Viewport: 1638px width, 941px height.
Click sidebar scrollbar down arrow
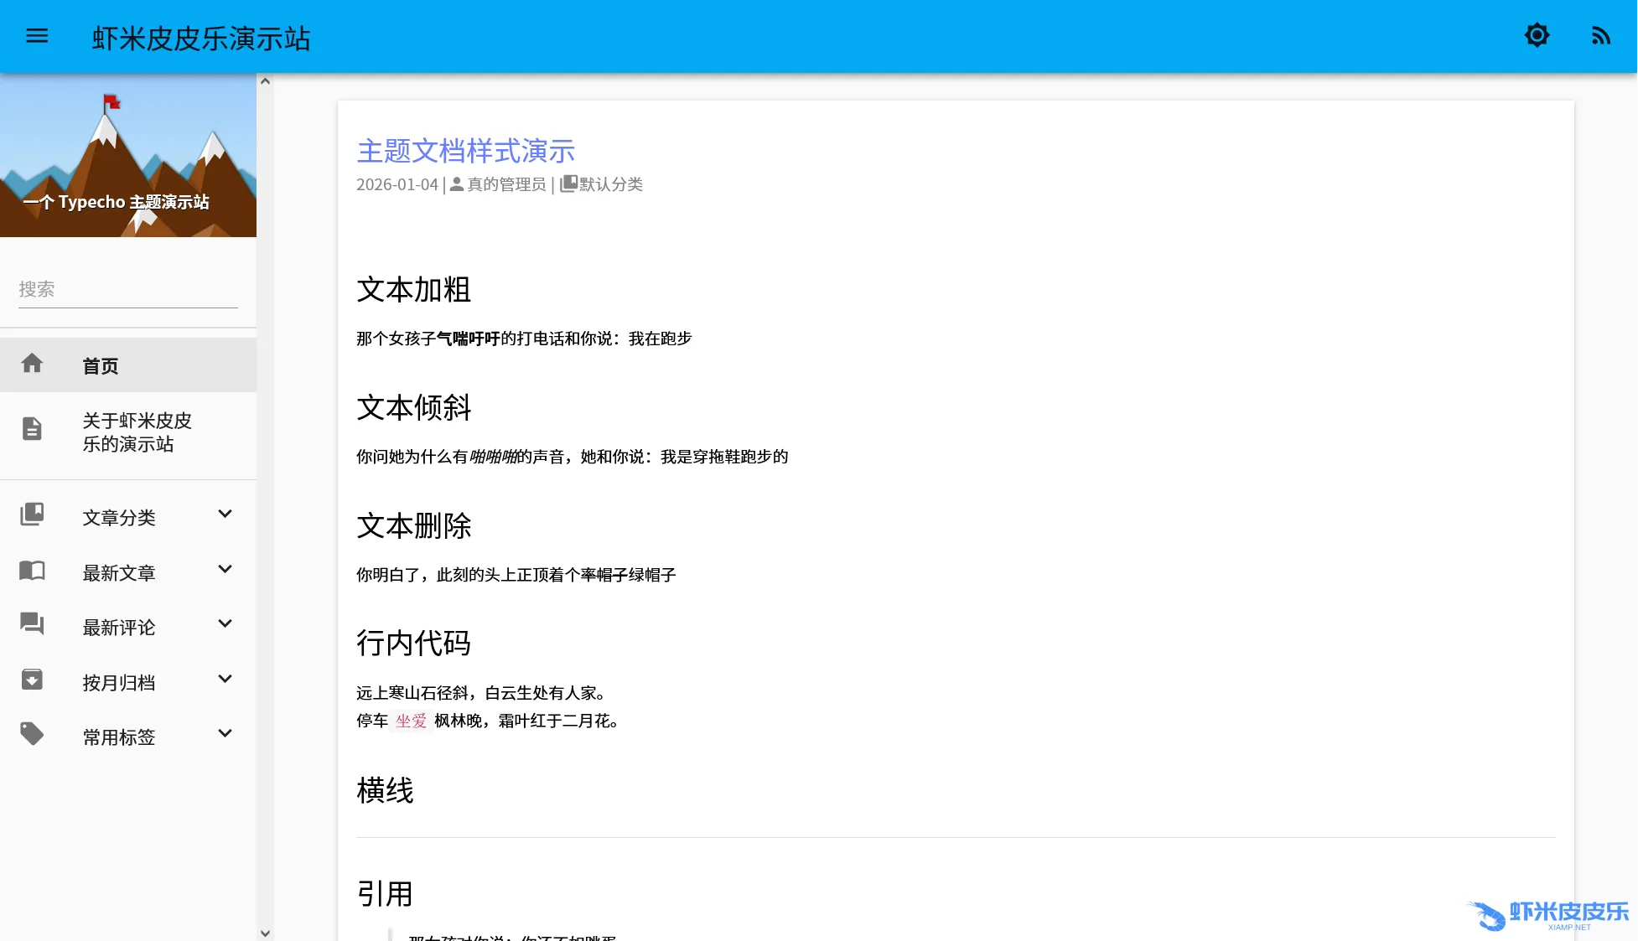265,933
